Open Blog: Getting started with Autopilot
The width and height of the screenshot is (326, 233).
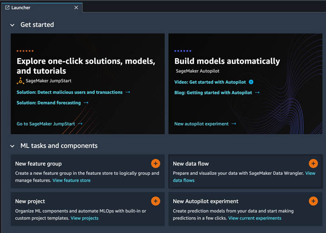pyautogui.click(x=213, y=93)
